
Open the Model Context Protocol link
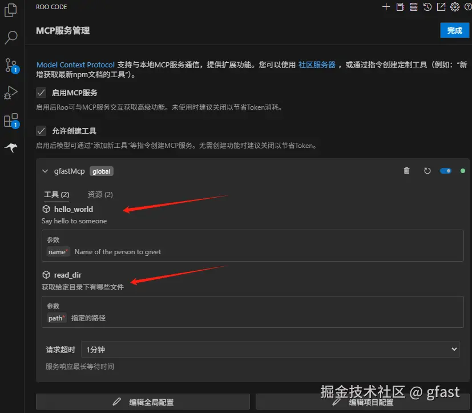75,65
